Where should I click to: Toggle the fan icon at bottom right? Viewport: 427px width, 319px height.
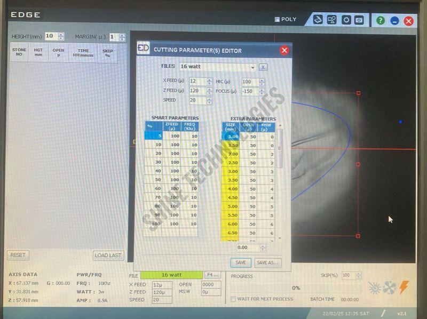389,288
